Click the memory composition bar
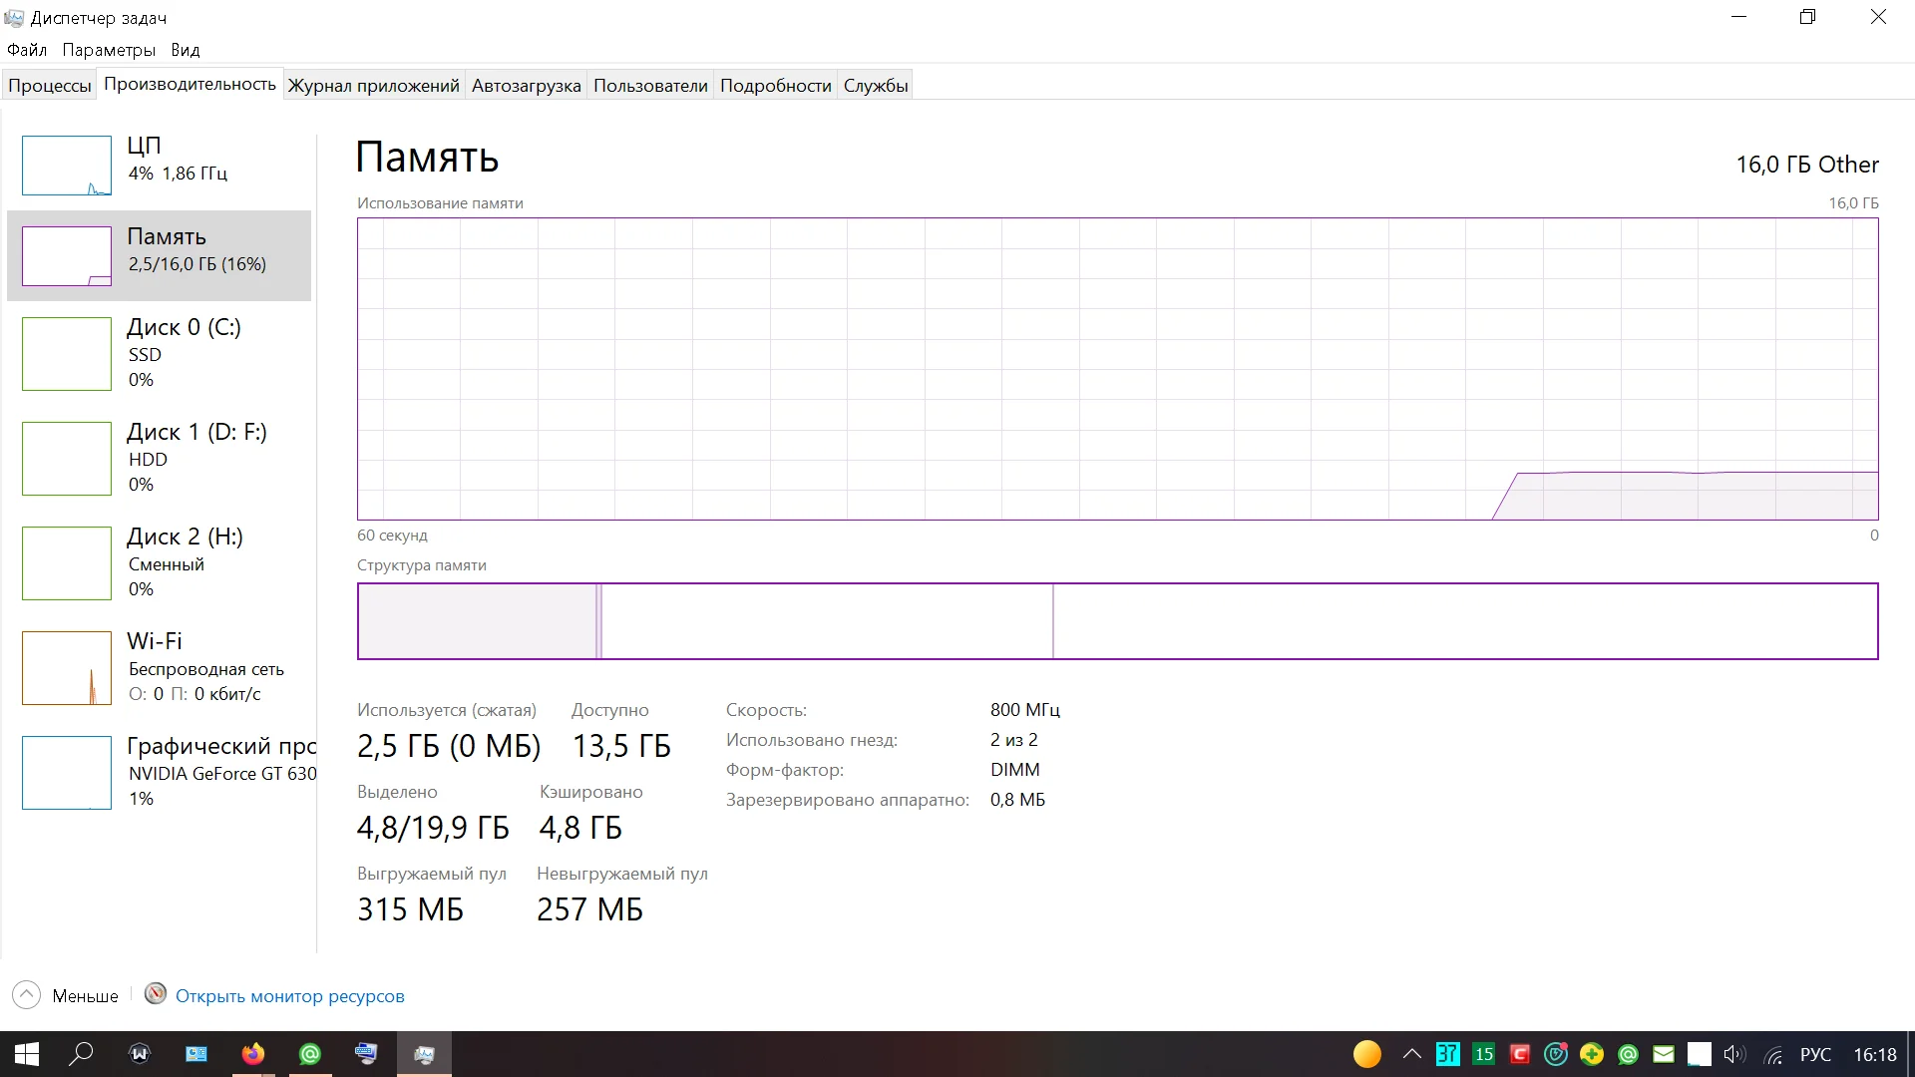Image resolution: width=1915 pixels, height=1077 pixels. pyautogui.click(x=1117, y=621)
